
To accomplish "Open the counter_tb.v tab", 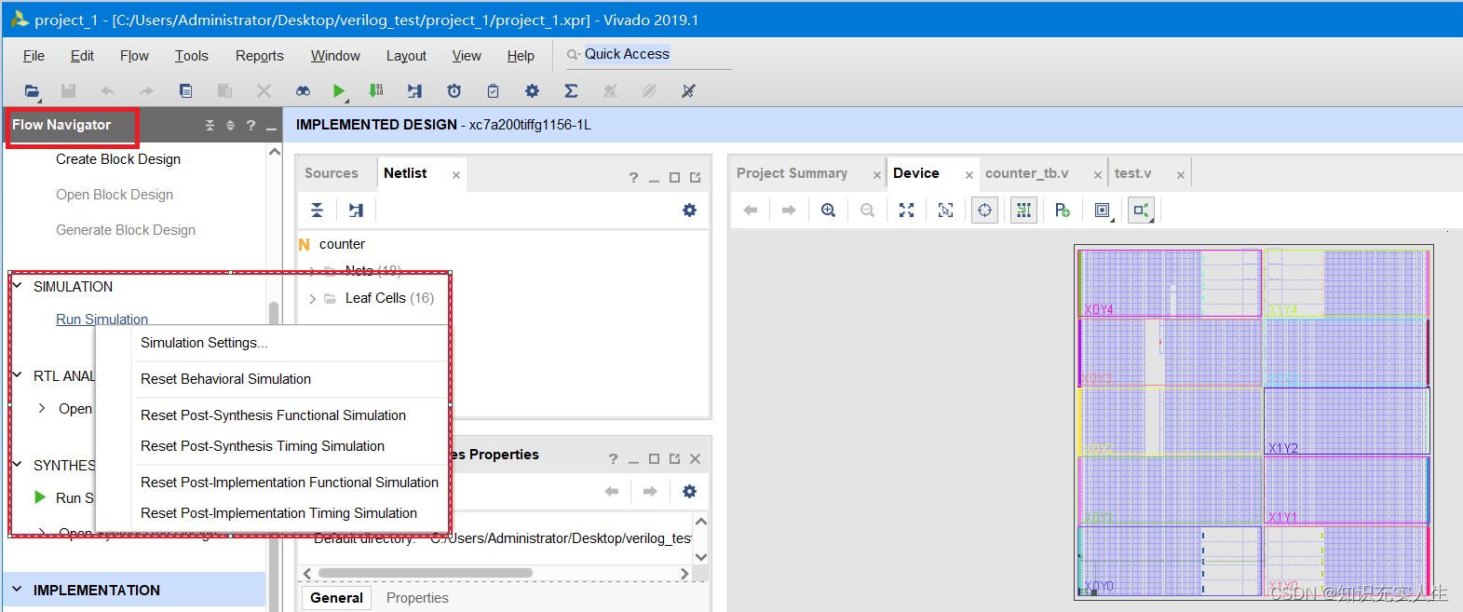I will (x=1026, y=173).
